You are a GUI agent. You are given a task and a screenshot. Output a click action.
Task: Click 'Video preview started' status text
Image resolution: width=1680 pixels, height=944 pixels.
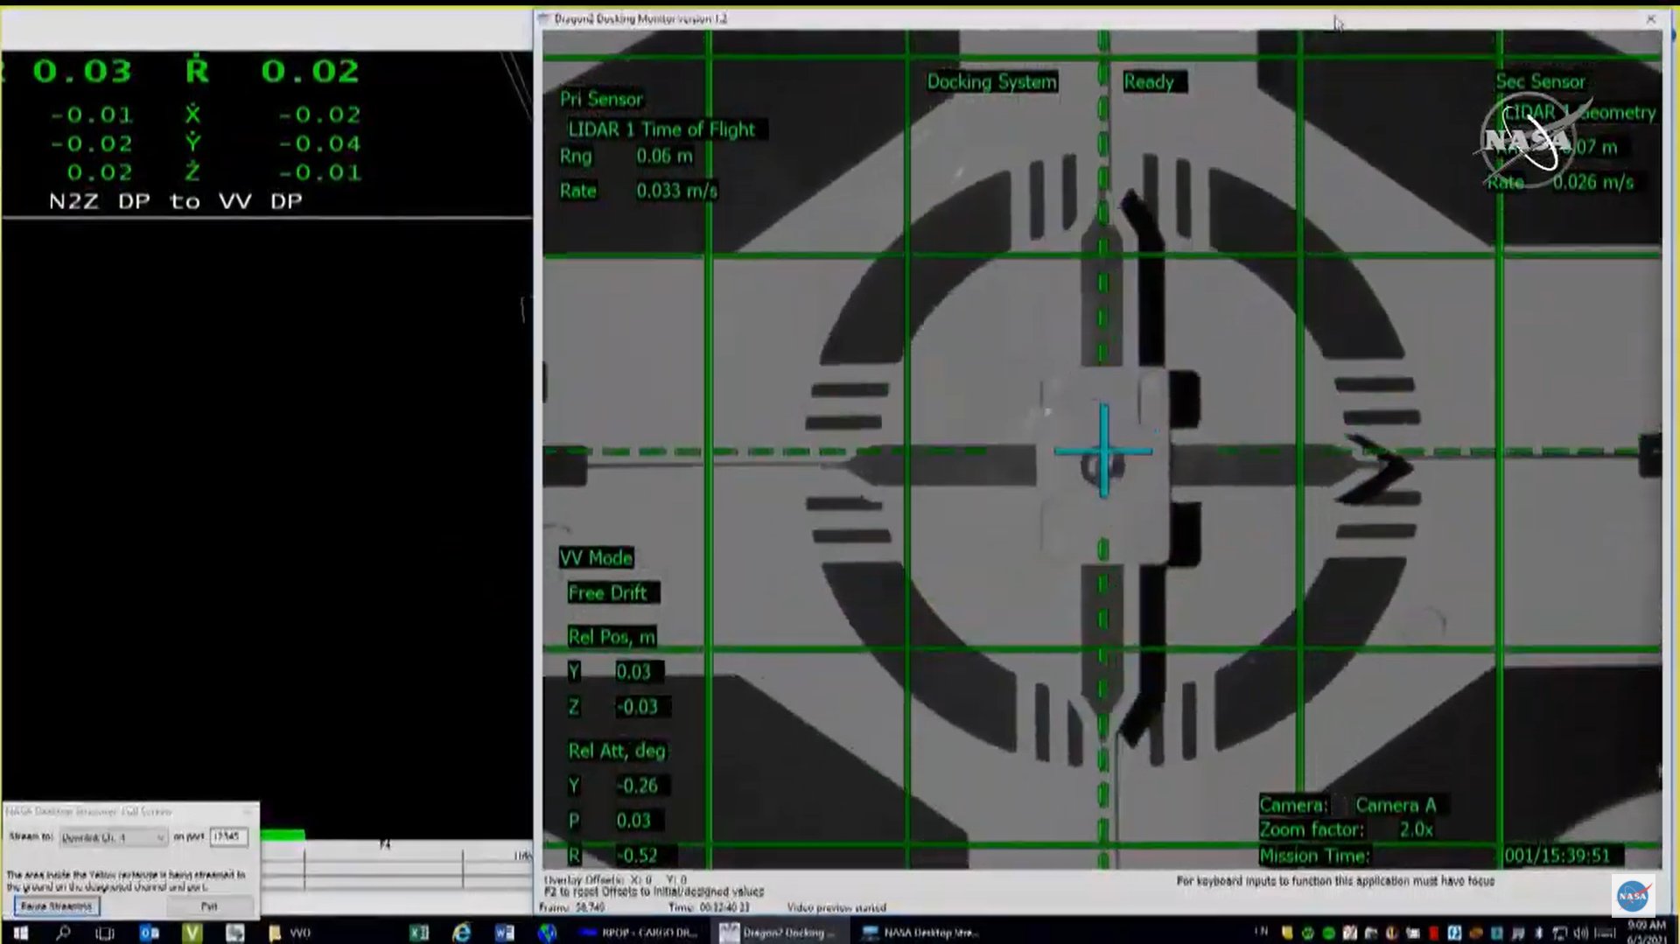click(x=836, y=907)
